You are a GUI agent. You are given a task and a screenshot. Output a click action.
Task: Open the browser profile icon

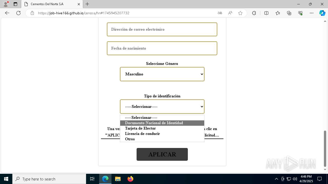click(x=6, y=4)
